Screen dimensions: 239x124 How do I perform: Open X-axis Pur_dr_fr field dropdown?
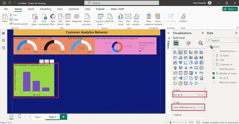(199, 95)
